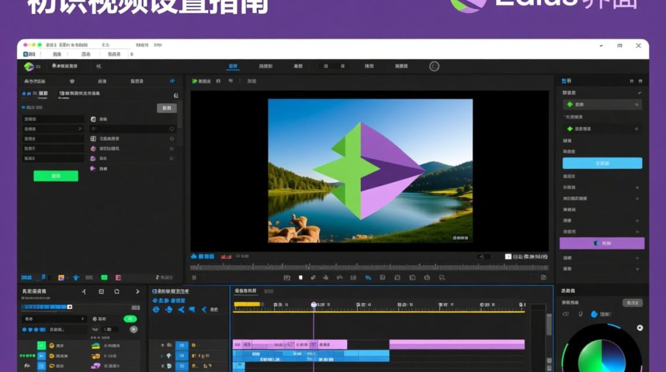Click the gray round knob below the green switch

click(133, 329)
